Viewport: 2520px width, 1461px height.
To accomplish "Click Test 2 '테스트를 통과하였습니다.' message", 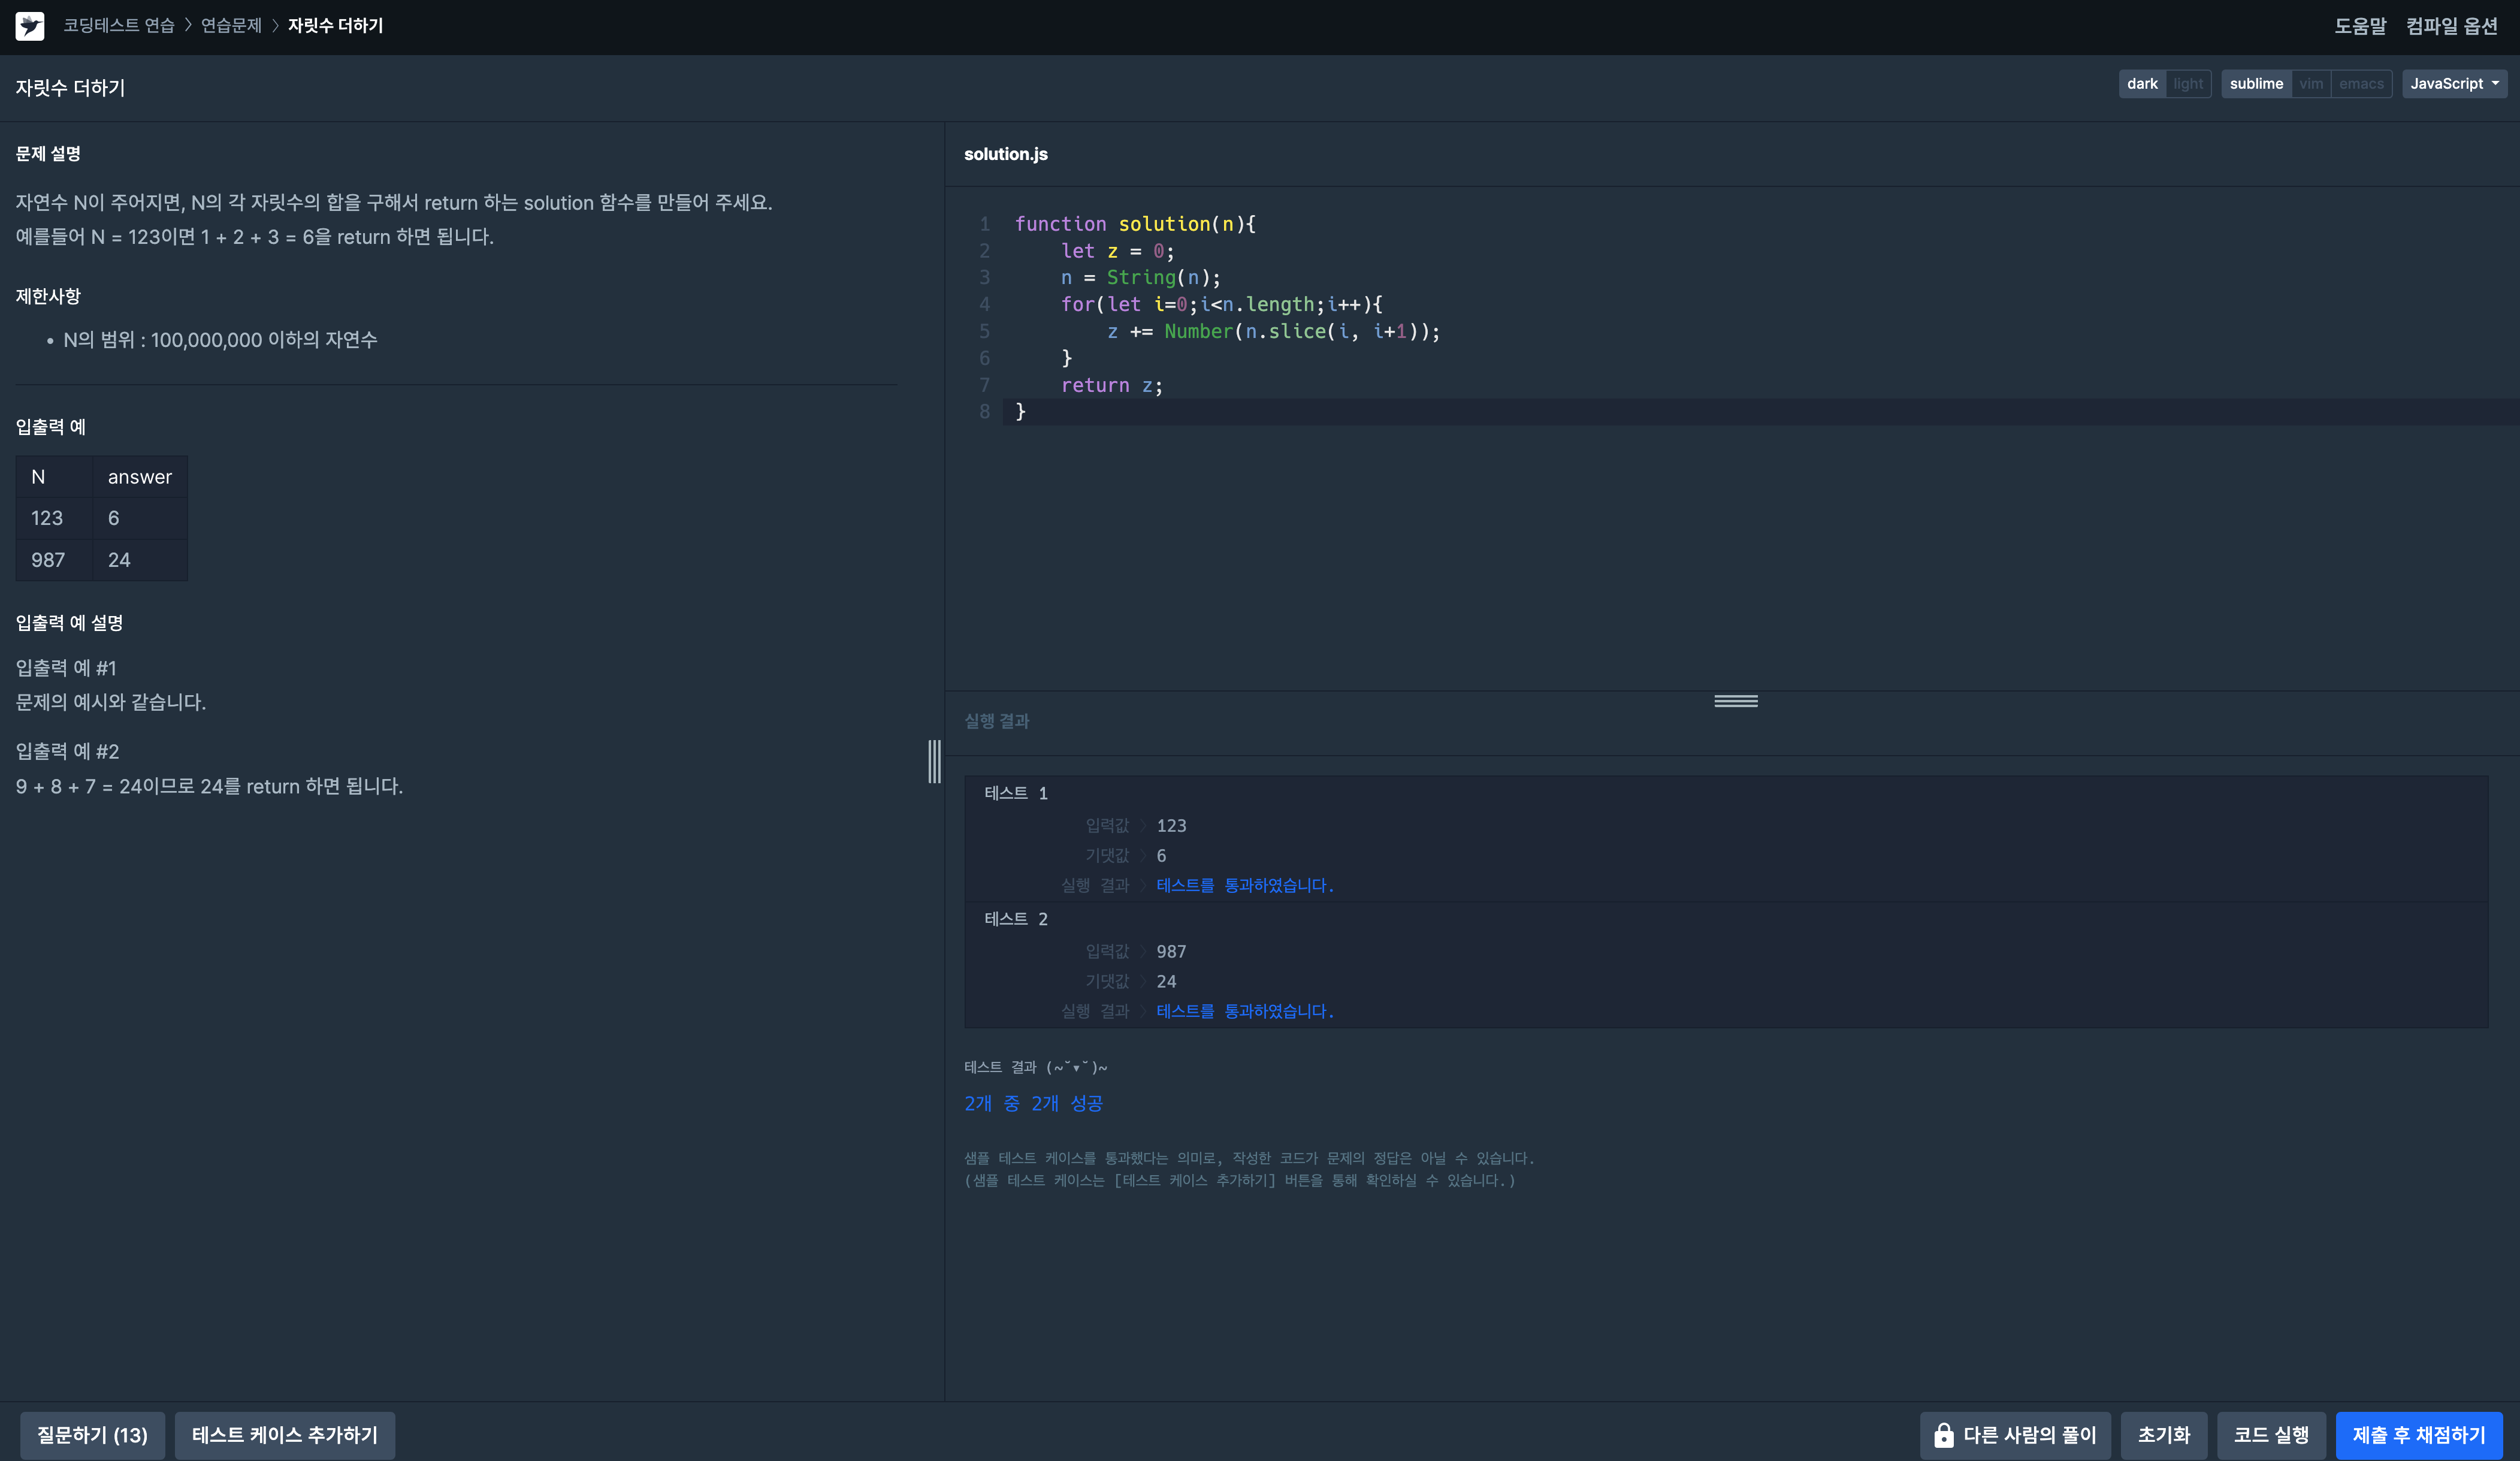I will 1245,1012.
